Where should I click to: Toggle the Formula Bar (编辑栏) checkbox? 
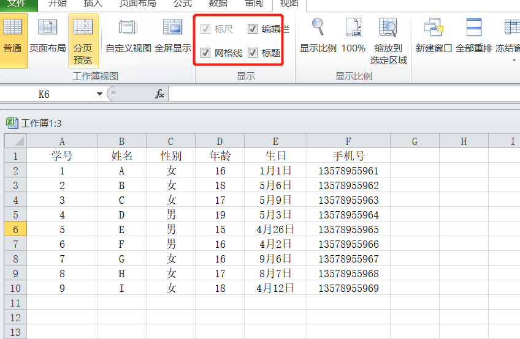[x=253, y=29]
